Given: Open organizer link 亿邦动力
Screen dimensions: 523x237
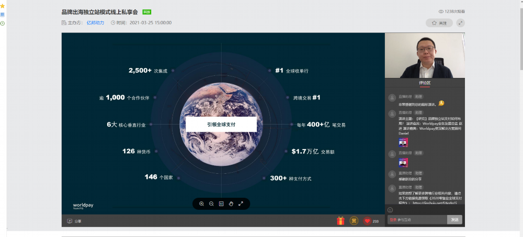Looking at the screenshot, I should click(95, 22).
